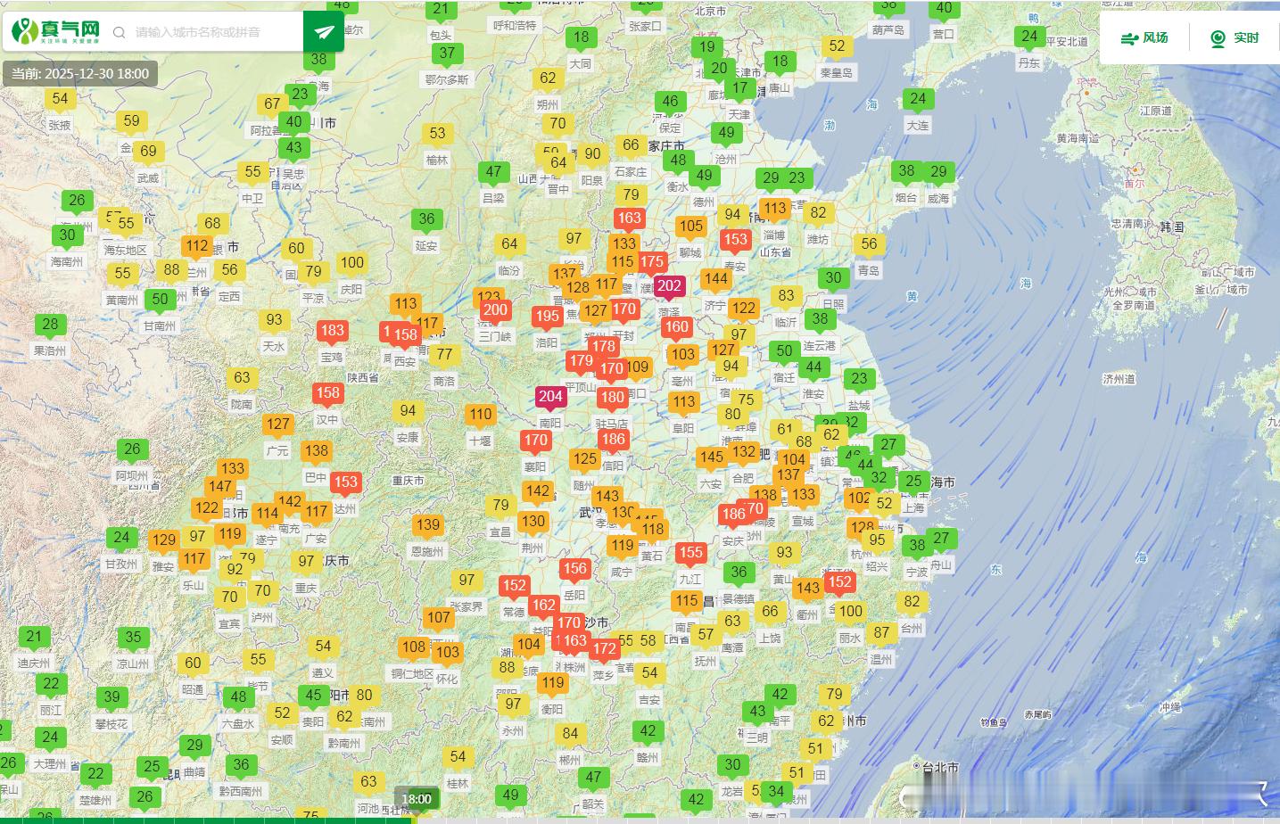Select the 54 marker above 桂林

point(458,757)
